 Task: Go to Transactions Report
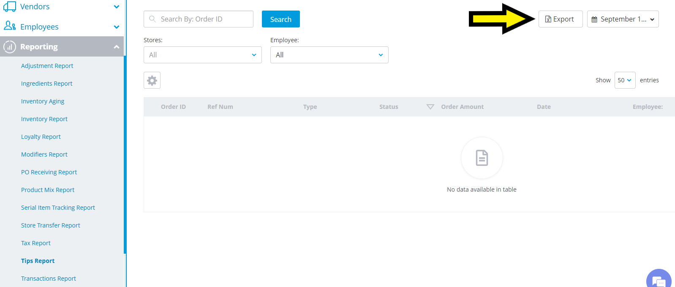(x=49, y=279)
